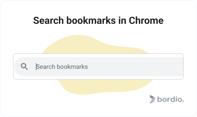Tap the bordio chevron-shaped brand mark
This screenshot has width=197, height=117.
152,99
